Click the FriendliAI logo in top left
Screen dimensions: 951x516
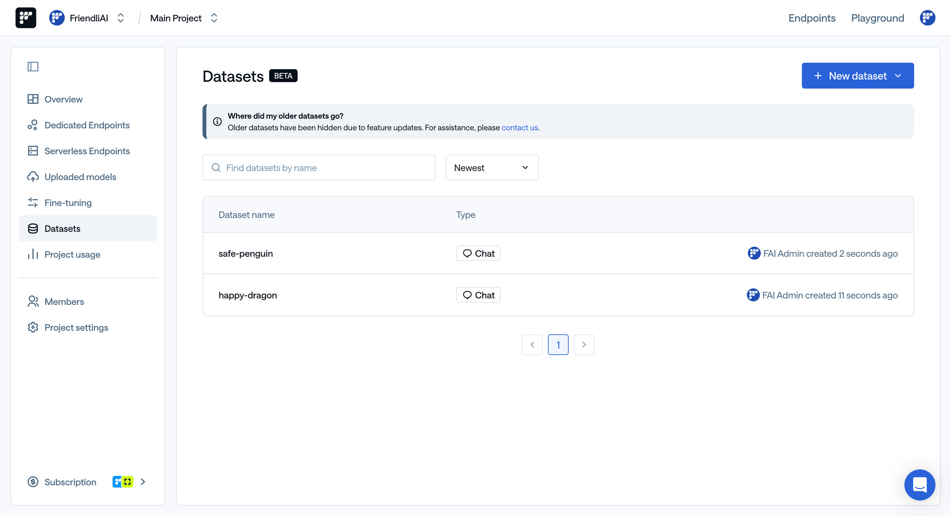coord(26,17)
